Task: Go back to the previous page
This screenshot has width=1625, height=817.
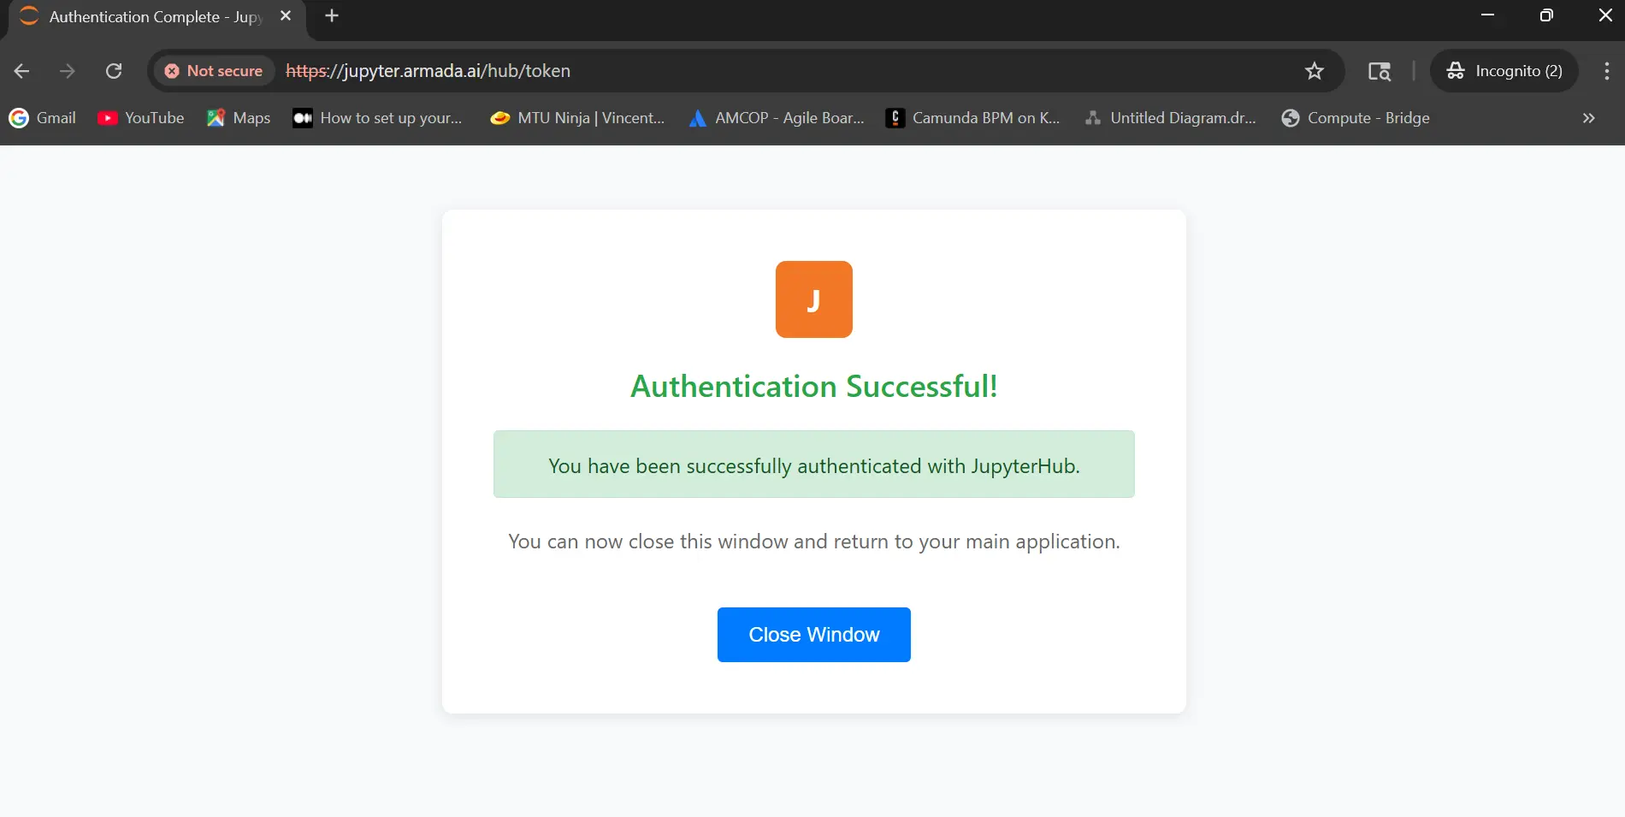Action: coord(22,71)
